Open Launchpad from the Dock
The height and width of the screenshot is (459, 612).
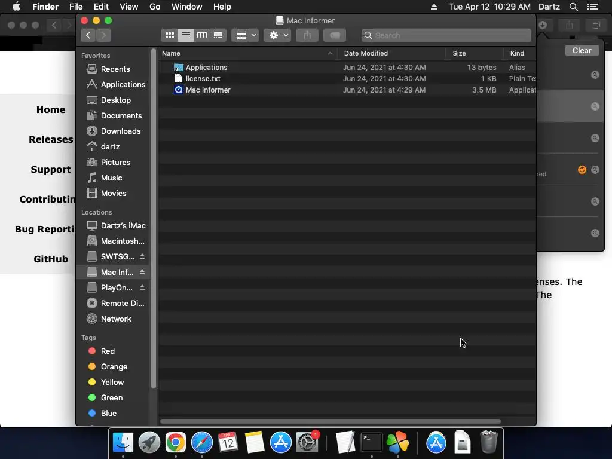[x=149, y=443]
